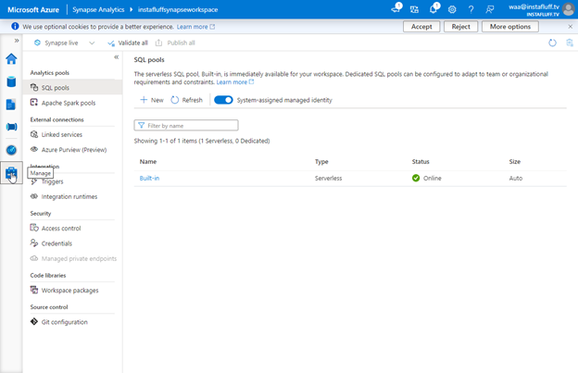Screen dimensions: 578x373
Task: Collapse the Manage side menu
Action: [x=117, y=57]
